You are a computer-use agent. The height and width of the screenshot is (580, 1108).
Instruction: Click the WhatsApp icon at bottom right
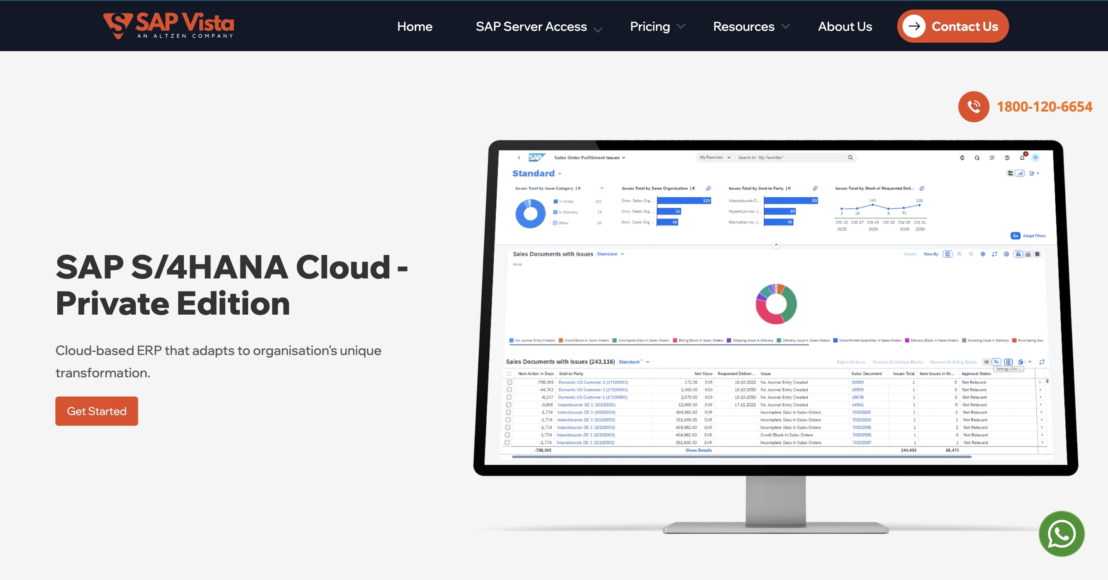1061,534
